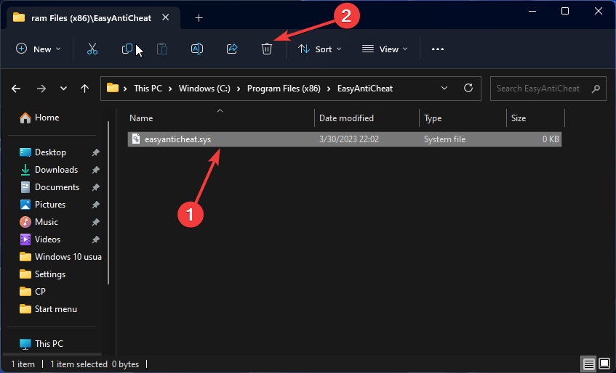Click the Share icon in toolbar
The image size is (616, 373).
(232, 49)
